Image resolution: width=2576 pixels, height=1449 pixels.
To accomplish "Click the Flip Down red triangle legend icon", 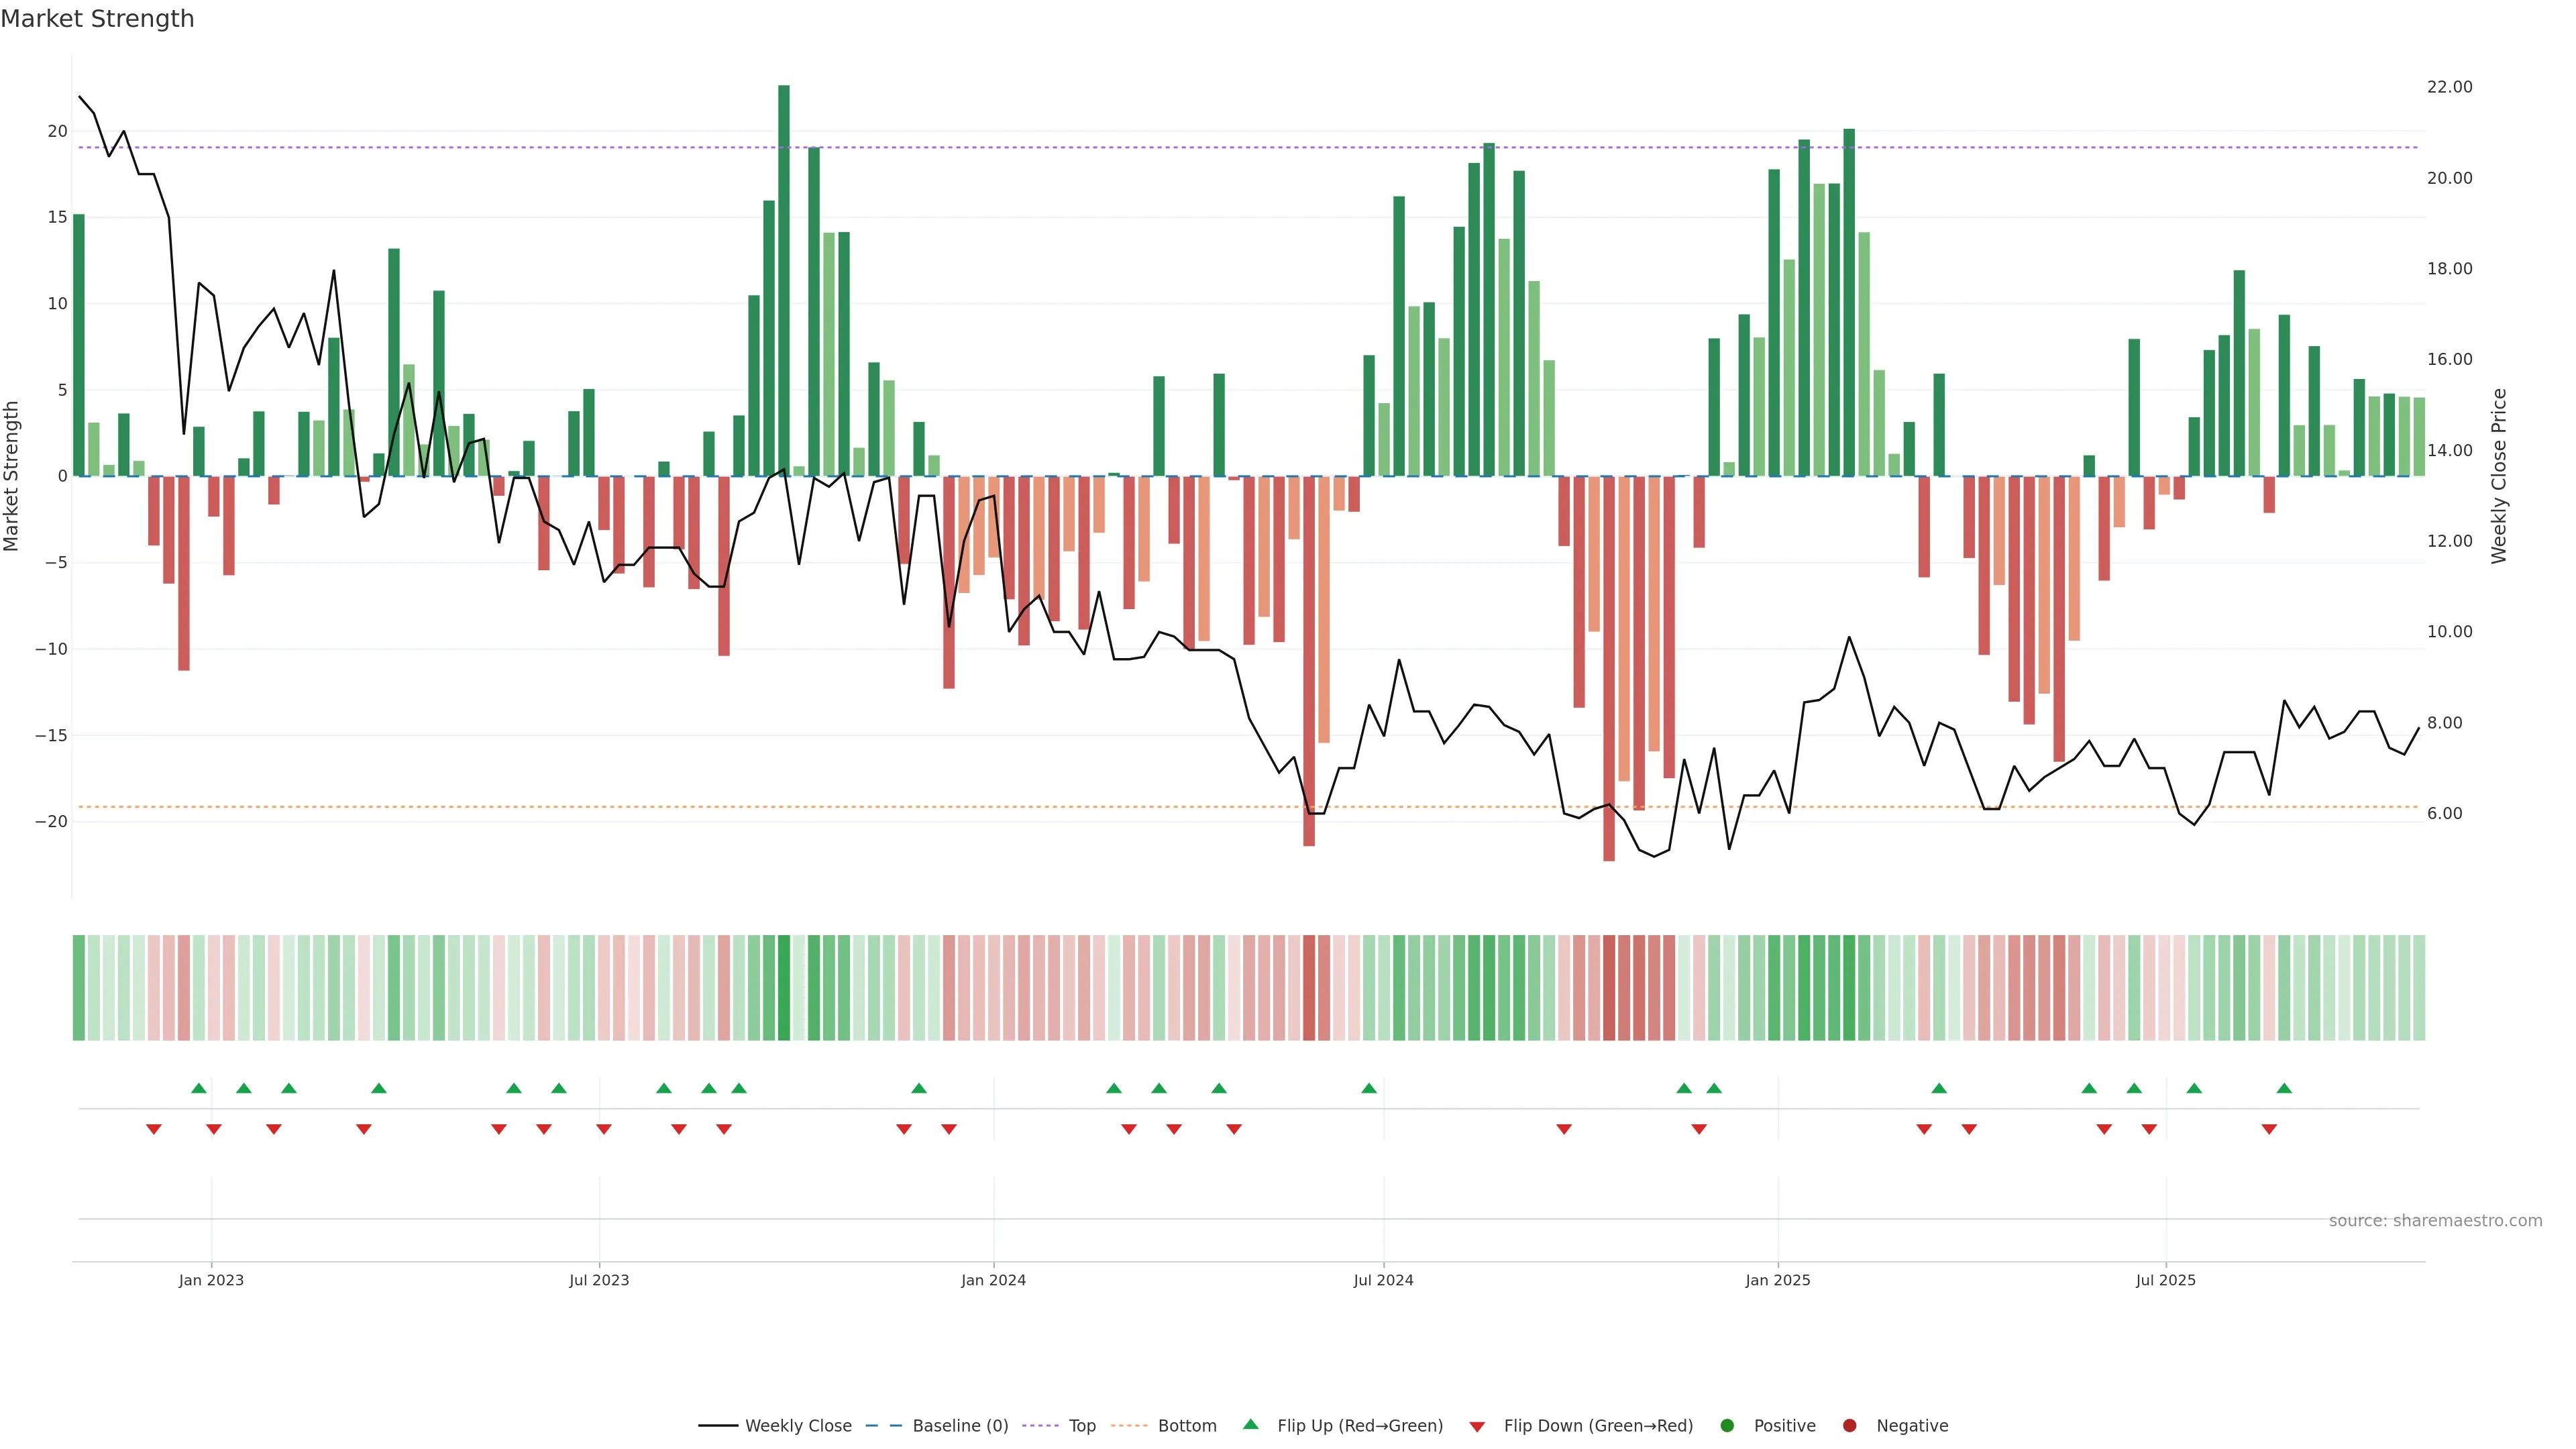I will point(1477,1427).
